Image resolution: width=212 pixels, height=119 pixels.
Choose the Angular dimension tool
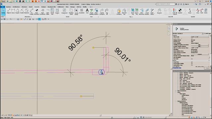tap(18, 11)
